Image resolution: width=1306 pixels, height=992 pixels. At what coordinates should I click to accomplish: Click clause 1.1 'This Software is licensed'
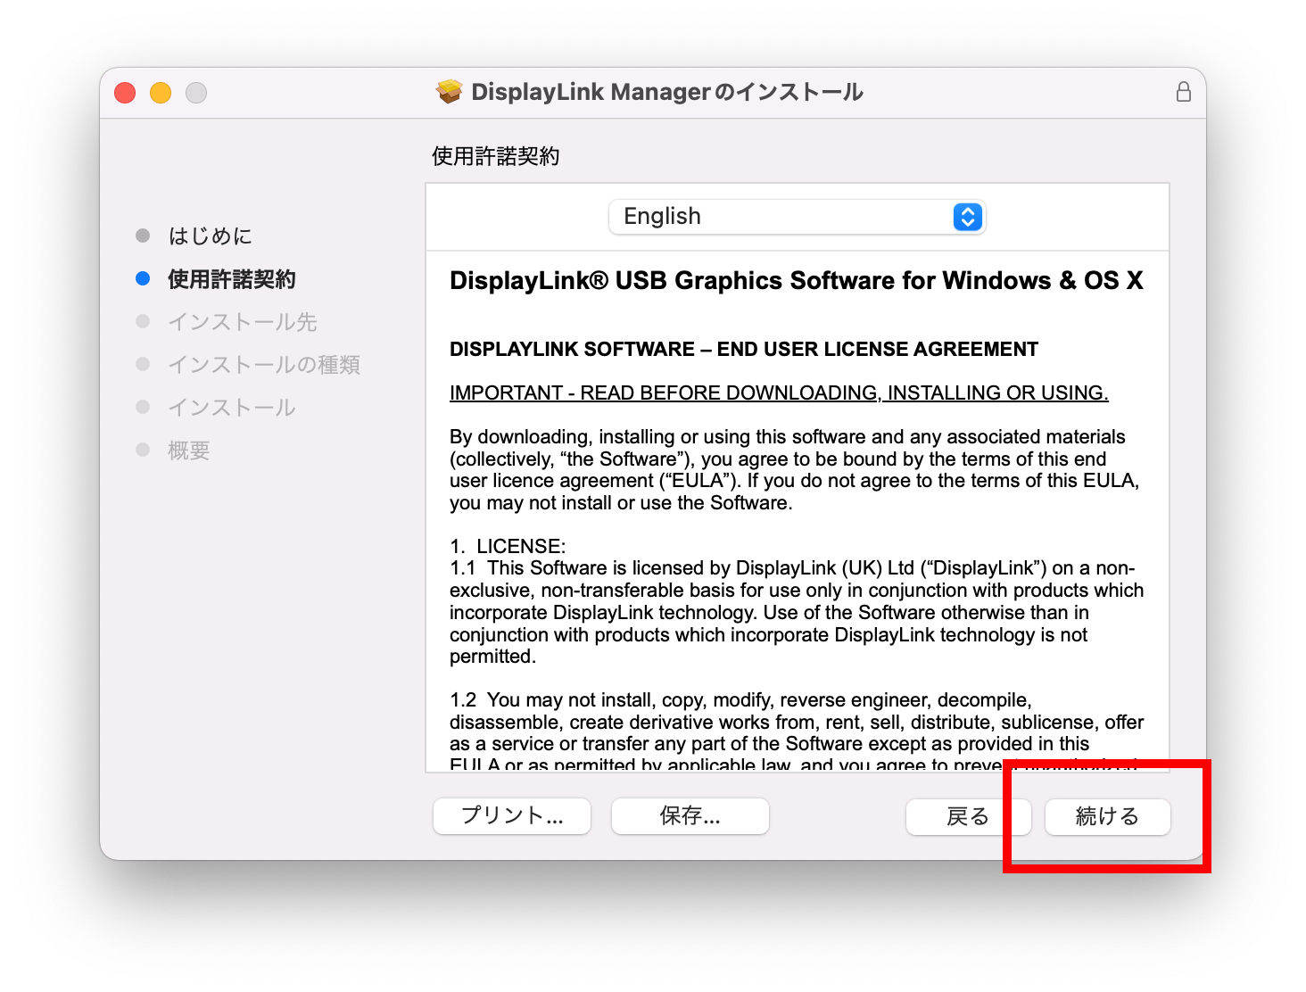coord(797,612)
